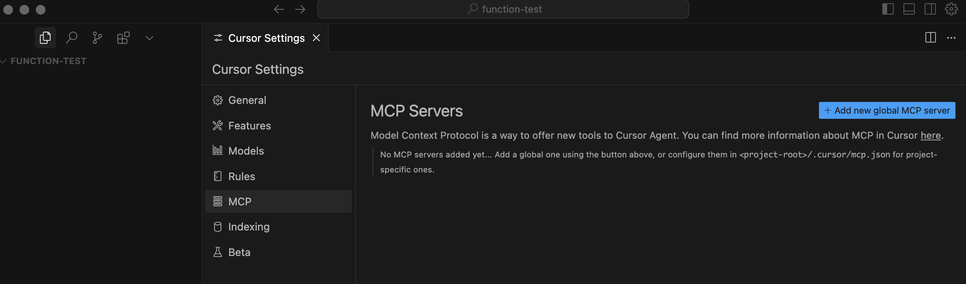
Task: Split the editor to the right
Action: pyautogui.click(x=930, y=38)
